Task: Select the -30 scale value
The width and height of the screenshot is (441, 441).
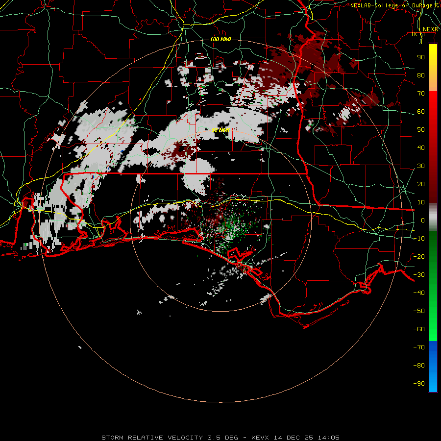Action: pos(419,275)
